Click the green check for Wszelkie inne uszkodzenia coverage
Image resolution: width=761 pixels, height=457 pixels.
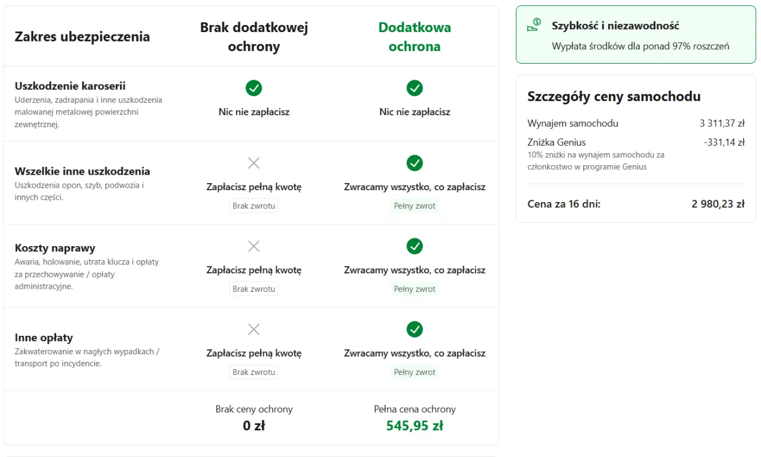(x=414, y=163)
